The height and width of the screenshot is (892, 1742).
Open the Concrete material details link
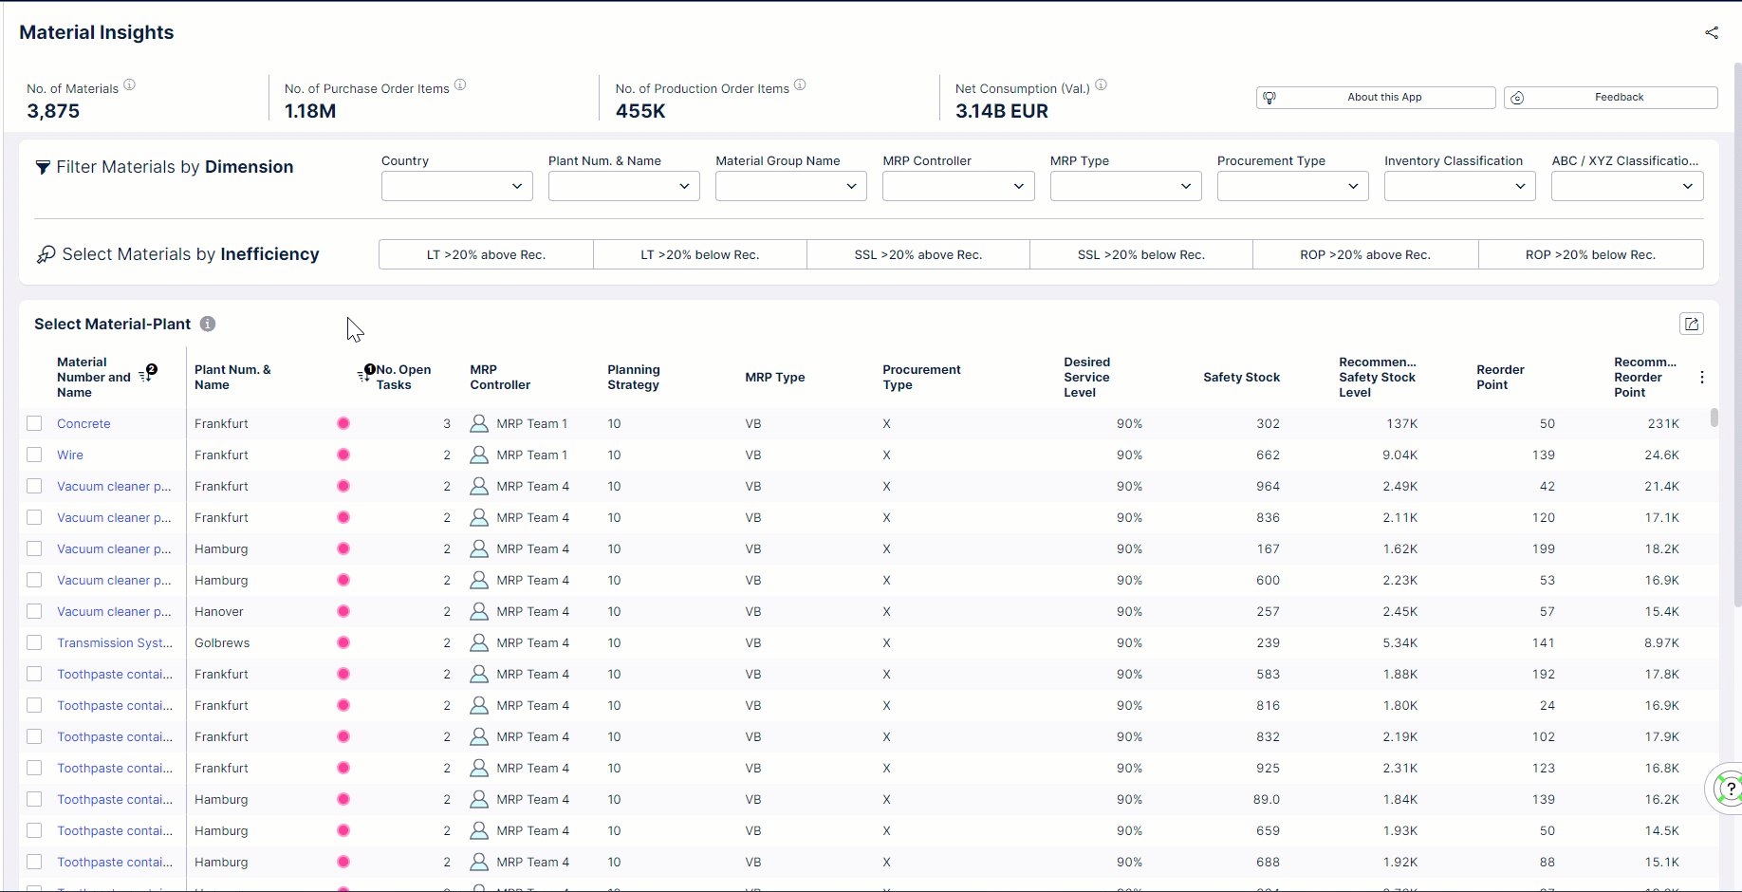tap(83, 423)
